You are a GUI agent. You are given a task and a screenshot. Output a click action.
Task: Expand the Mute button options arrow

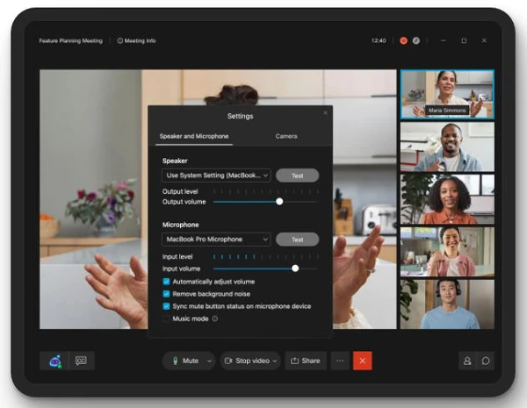point(209,361)
